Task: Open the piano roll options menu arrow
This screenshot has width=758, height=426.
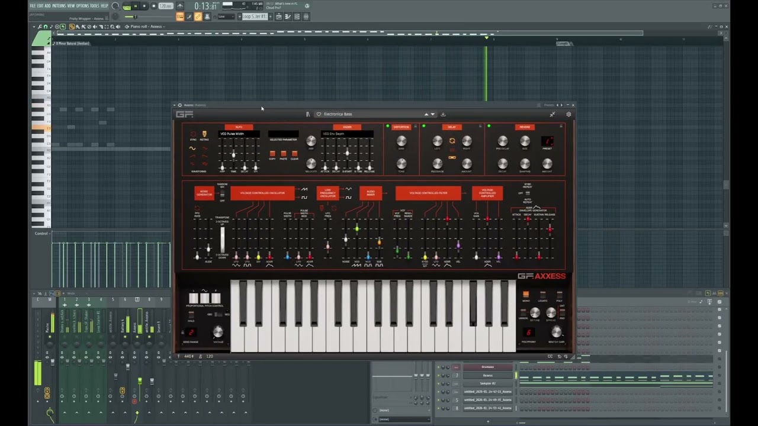Action: coord(35,27)
